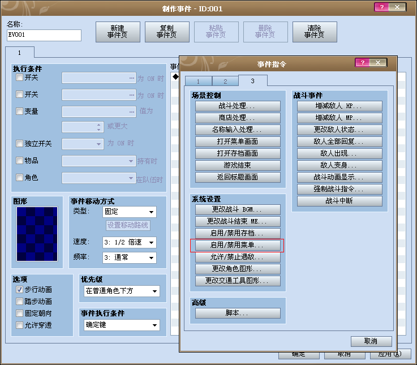The image size is (417, 365).
Task: Open the 速度 dropdown showing 1/2 倍速
Action: pyautogui.click(x=130, y=242)
